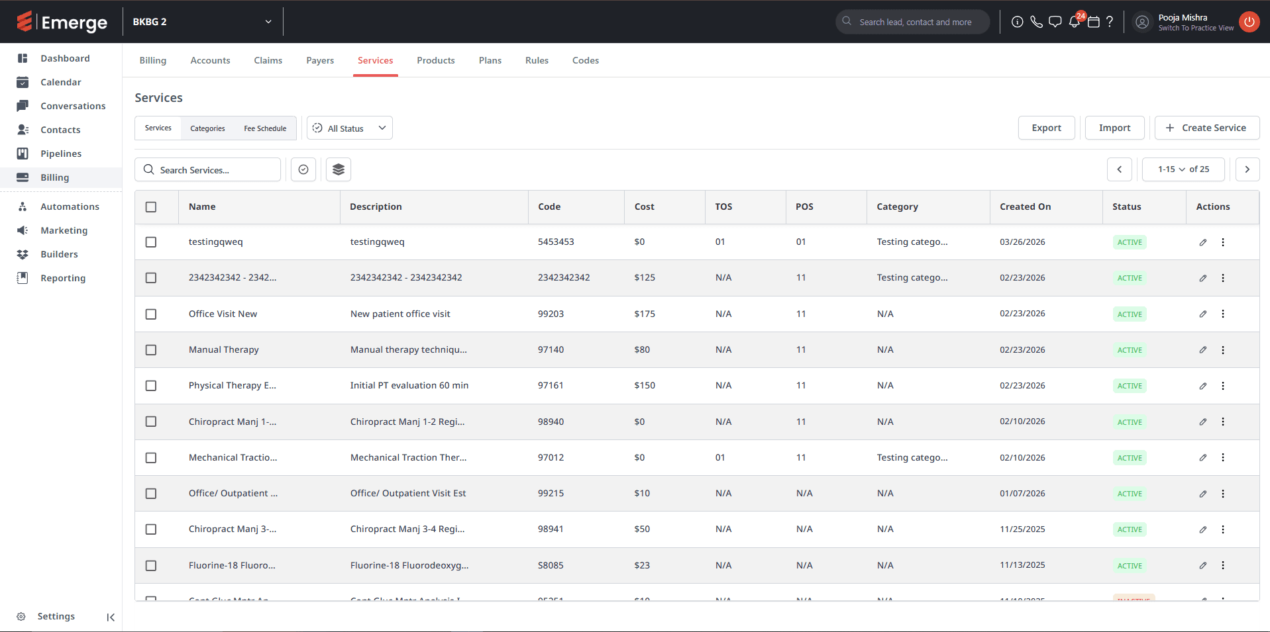
Task: Check the testingqweq service row
Action: coord(151,242)
